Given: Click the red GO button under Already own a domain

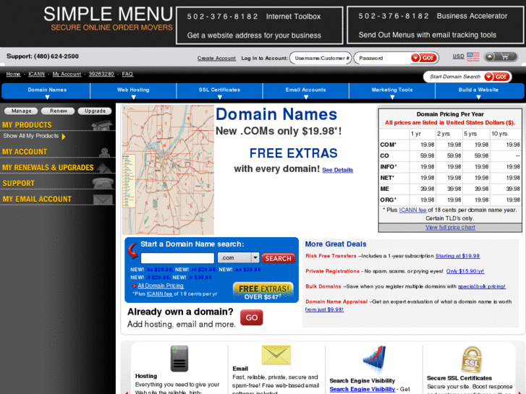Looking at the screenshot, I should [252, 317].
